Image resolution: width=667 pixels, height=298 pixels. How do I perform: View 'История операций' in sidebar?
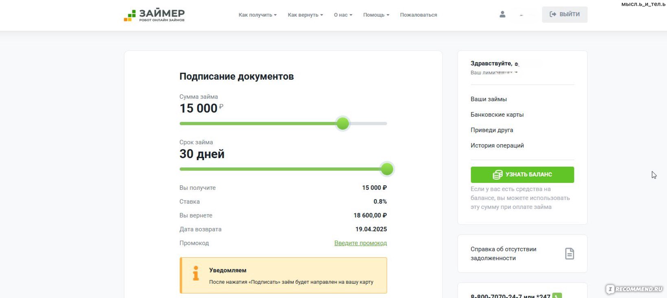click(497, 146)
